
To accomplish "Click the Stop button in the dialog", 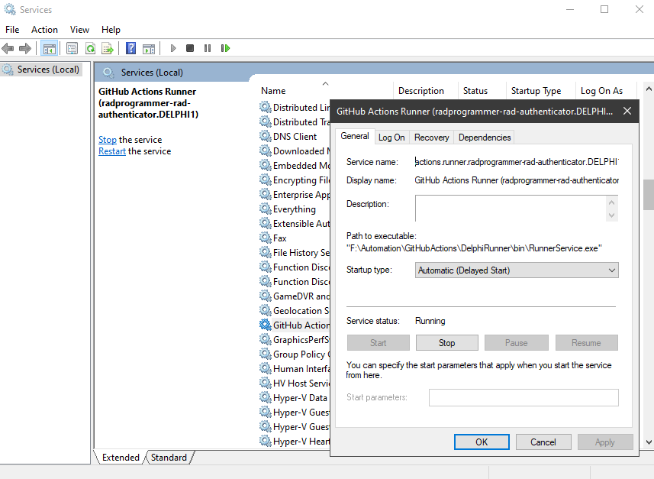I will 446,342.
